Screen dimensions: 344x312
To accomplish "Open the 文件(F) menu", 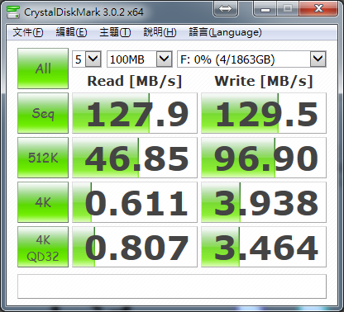I will tap(28, 32).
